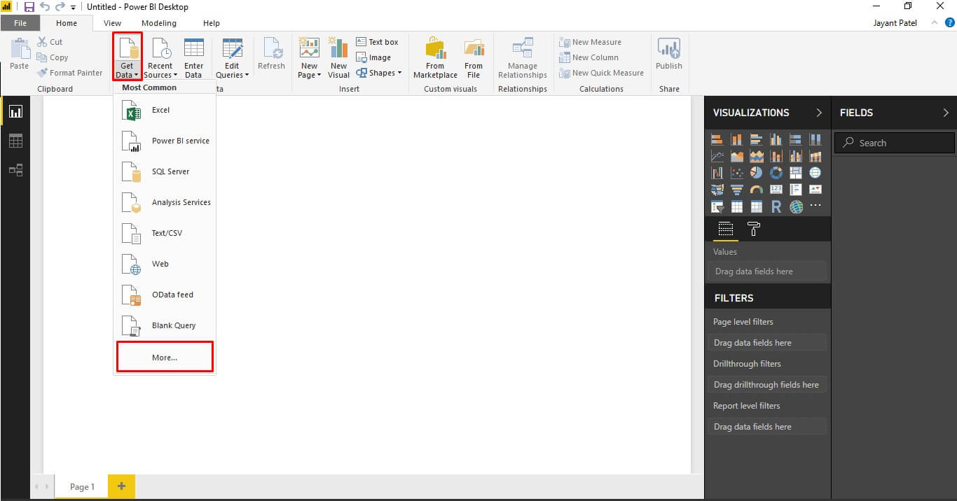Open the Get Data dropdown button
This screenshot has height=501, width=957.
tap(128, 56)
